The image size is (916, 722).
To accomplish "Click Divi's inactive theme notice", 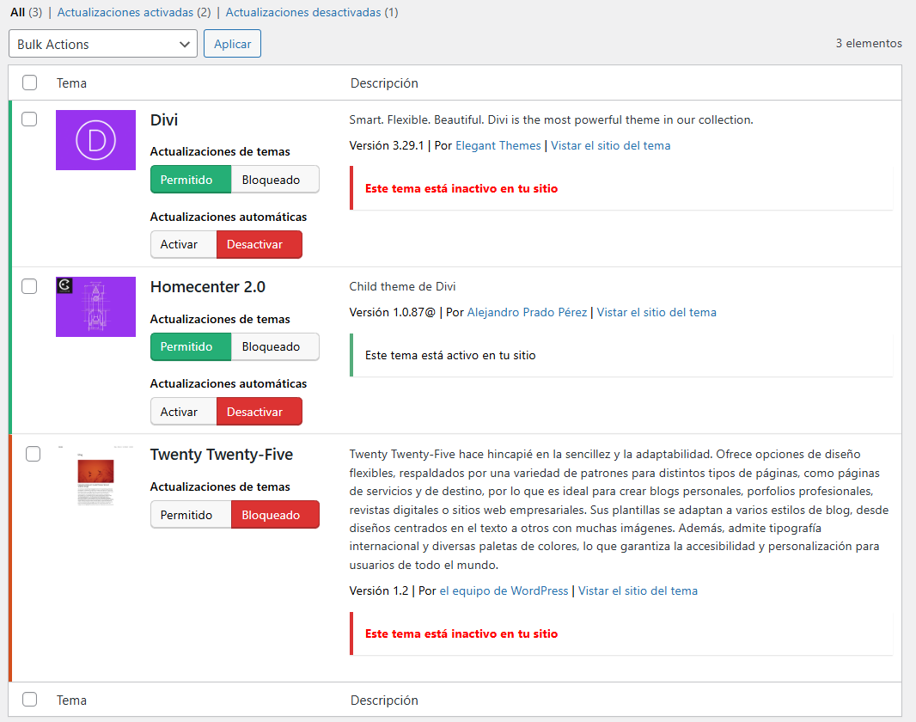I will point(621,188).
